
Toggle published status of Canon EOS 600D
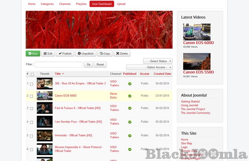coord(129,96)
